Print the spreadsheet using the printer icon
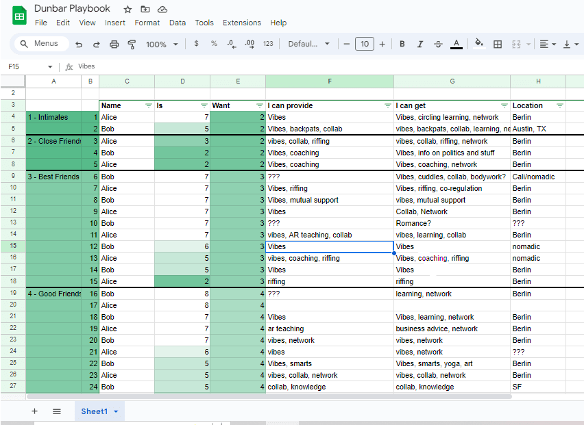584x425 pixels. pyautogui.click(x=114, y=44)
